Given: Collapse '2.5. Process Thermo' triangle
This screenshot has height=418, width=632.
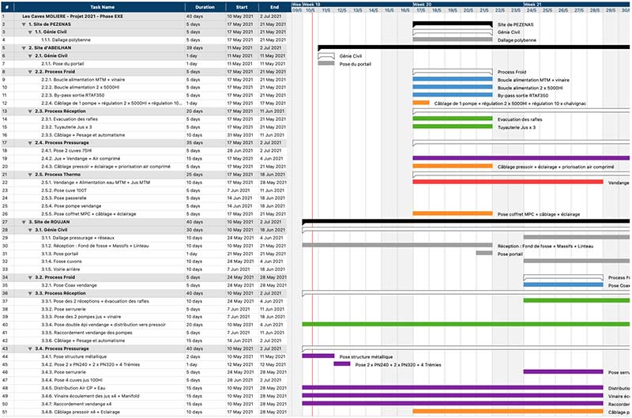Looking at the screenshot, I should (x=29, y=174).
